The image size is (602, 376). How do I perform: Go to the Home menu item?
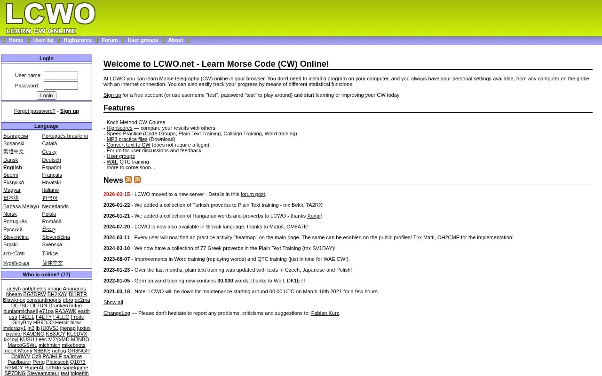(x=16, y=40)
